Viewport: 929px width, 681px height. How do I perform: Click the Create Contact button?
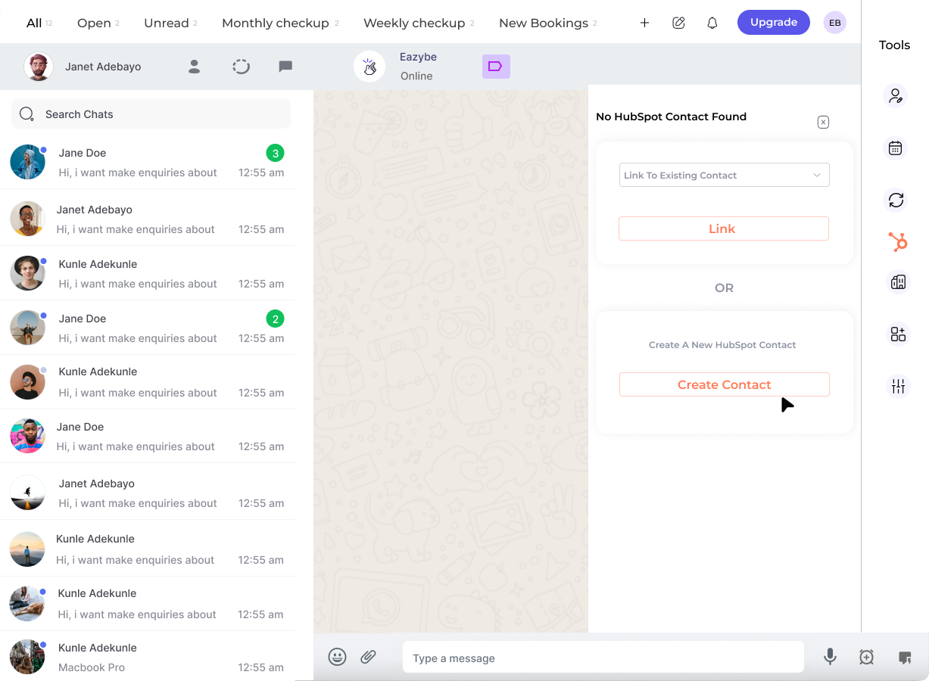724,384
